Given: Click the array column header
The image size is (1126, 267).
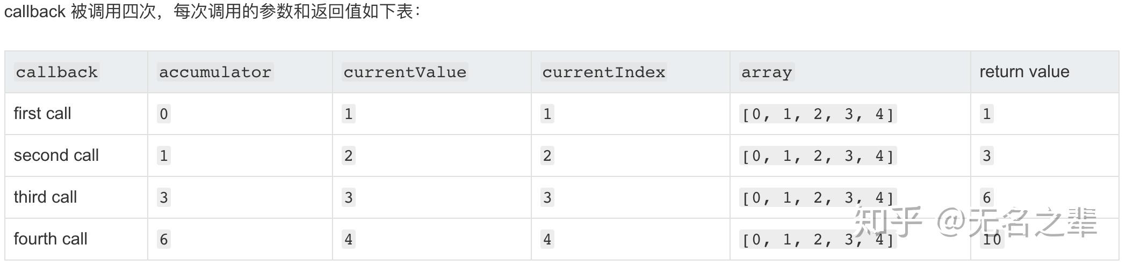Looking at the screenshot, I should point(766,72).
